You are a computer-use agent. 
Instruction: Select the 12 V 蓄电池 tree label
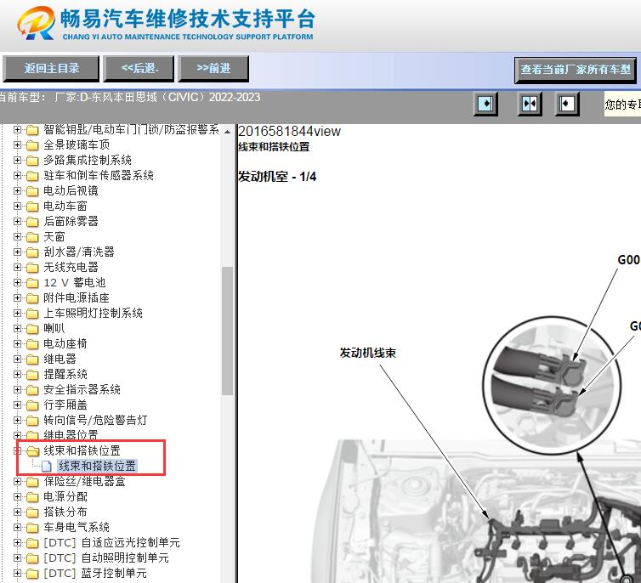tap(75, 283)
